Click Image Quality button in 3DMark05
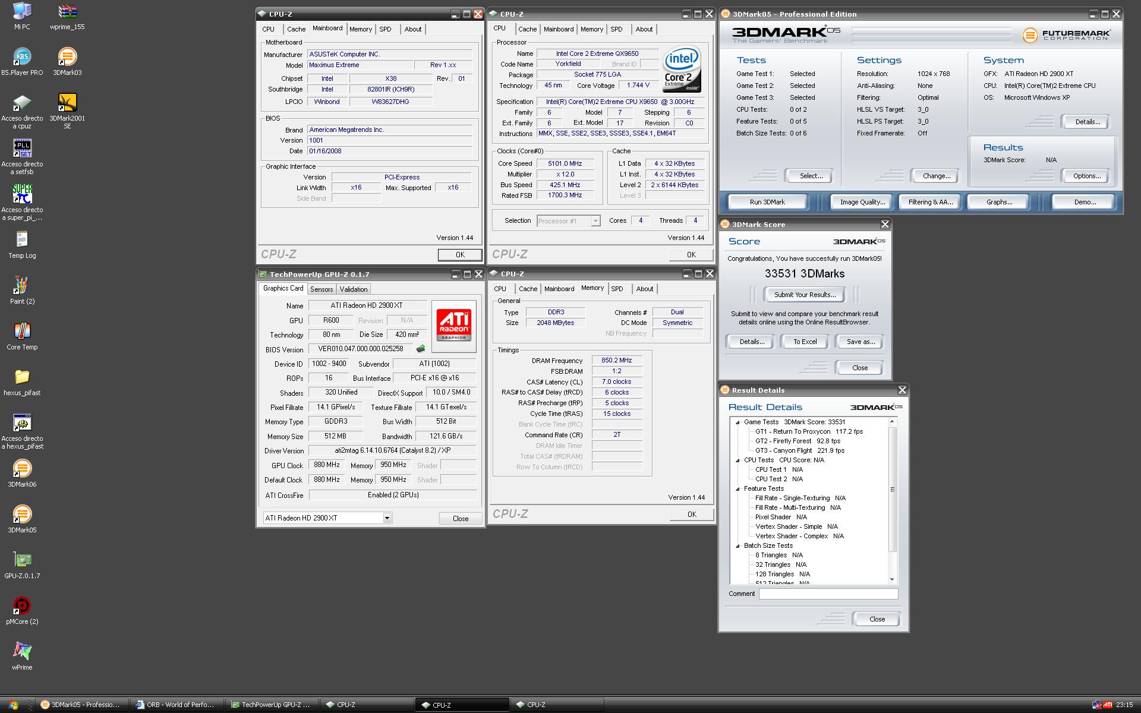This screenshot has width=1141, height=713. click(862, 202)
